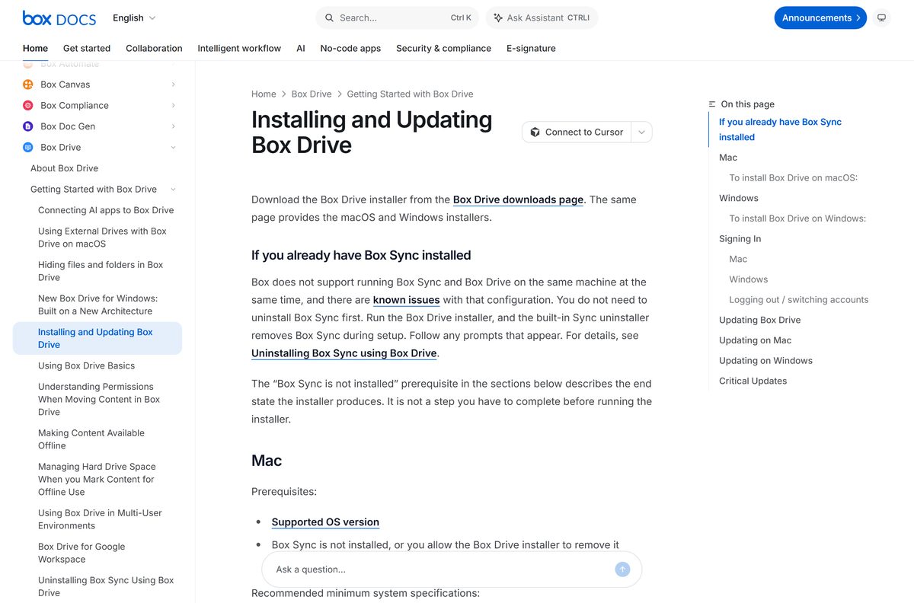Go to Security & compliance tab
Image resolution: width=914 pixels, height=603 pixels.
coord(443,48)
